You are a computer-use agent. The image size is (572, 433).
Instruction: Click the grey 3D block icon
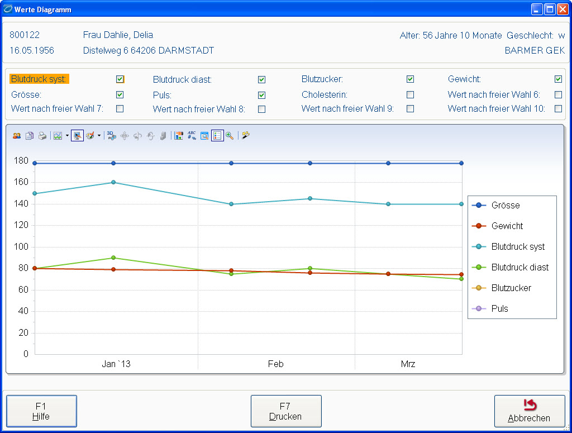163,136
